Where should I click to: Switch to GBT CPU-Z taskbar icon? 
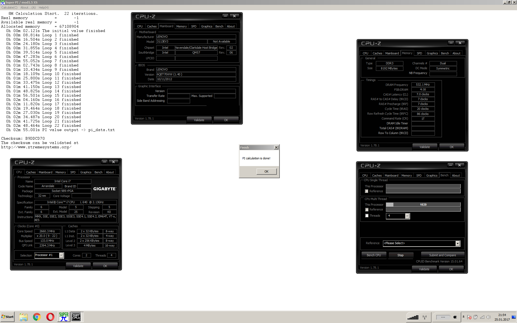[x=76, y=317]
